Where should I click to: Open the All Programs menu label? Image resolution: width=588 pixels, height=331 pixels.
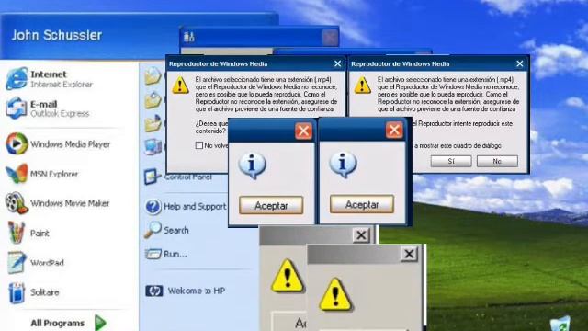point(57,323)
